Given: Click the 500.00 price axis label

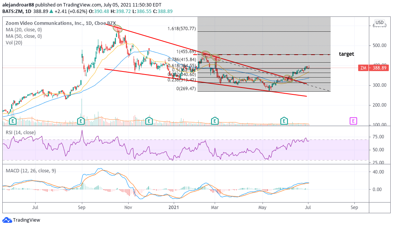Looking at the screenshot, I should coord(380,45).
